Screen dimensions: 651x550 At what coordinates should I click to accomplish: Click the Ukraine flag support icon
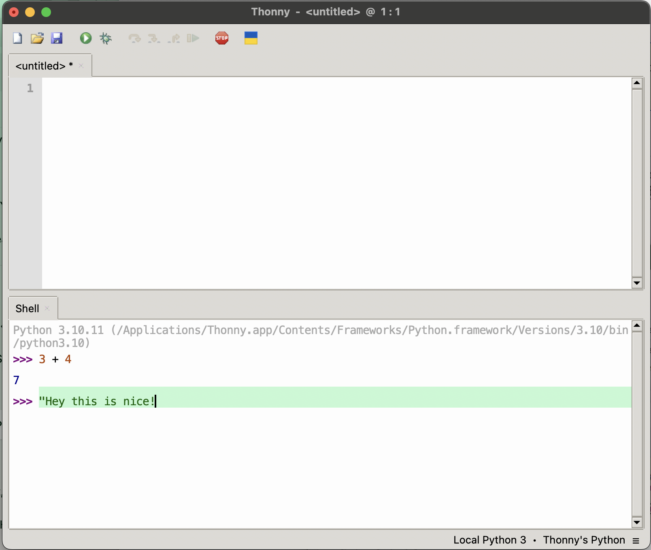(251, 38)
